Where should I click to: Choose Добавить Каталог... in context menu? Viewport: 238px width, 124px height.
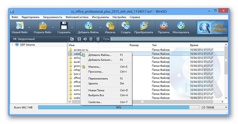coord(106,60)
